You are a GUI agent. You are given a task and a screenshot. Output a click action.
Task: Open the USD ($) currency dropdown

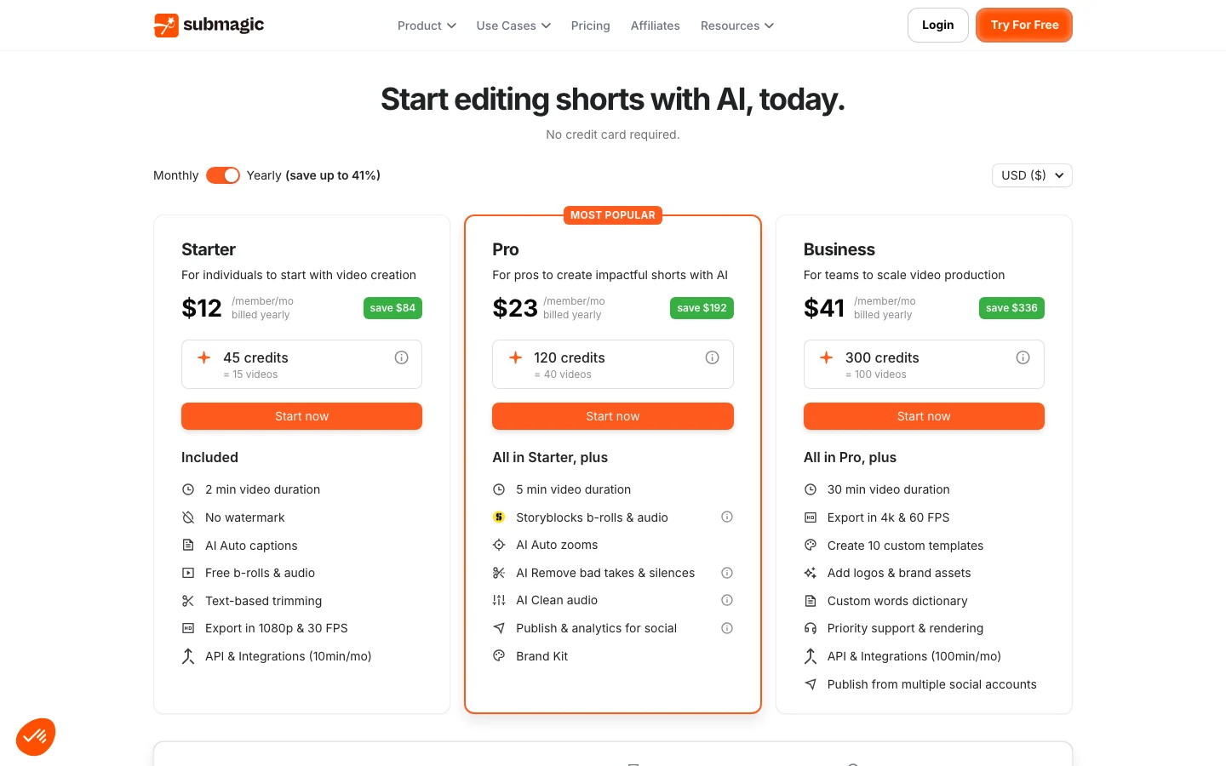pos(1032,175)
